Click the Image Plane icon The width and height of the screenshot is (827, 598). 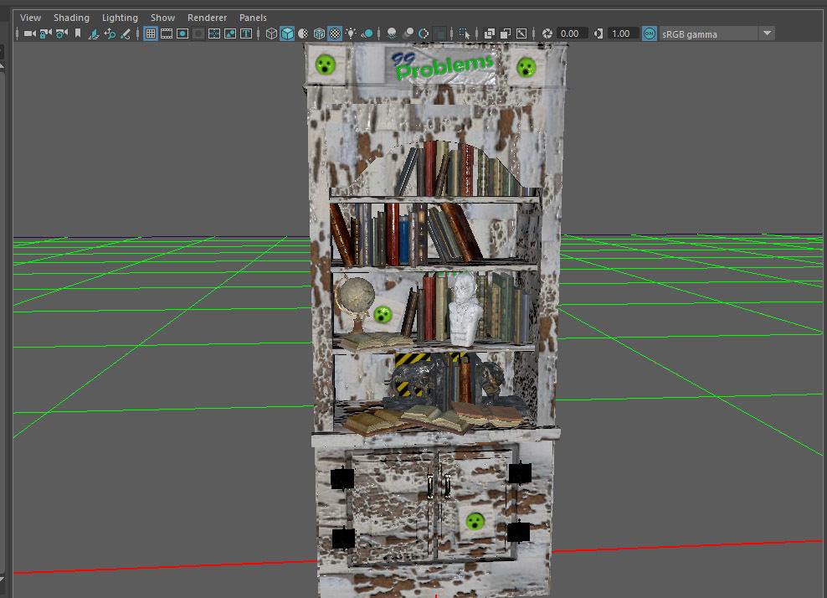94,34
